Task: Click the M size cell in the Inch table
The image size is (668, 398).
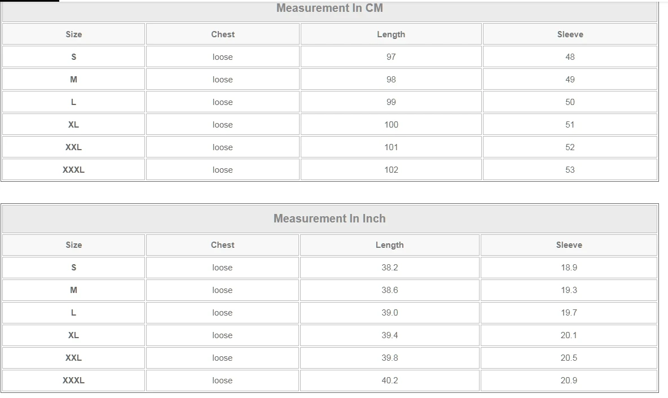Action: [x=73, y=290]
